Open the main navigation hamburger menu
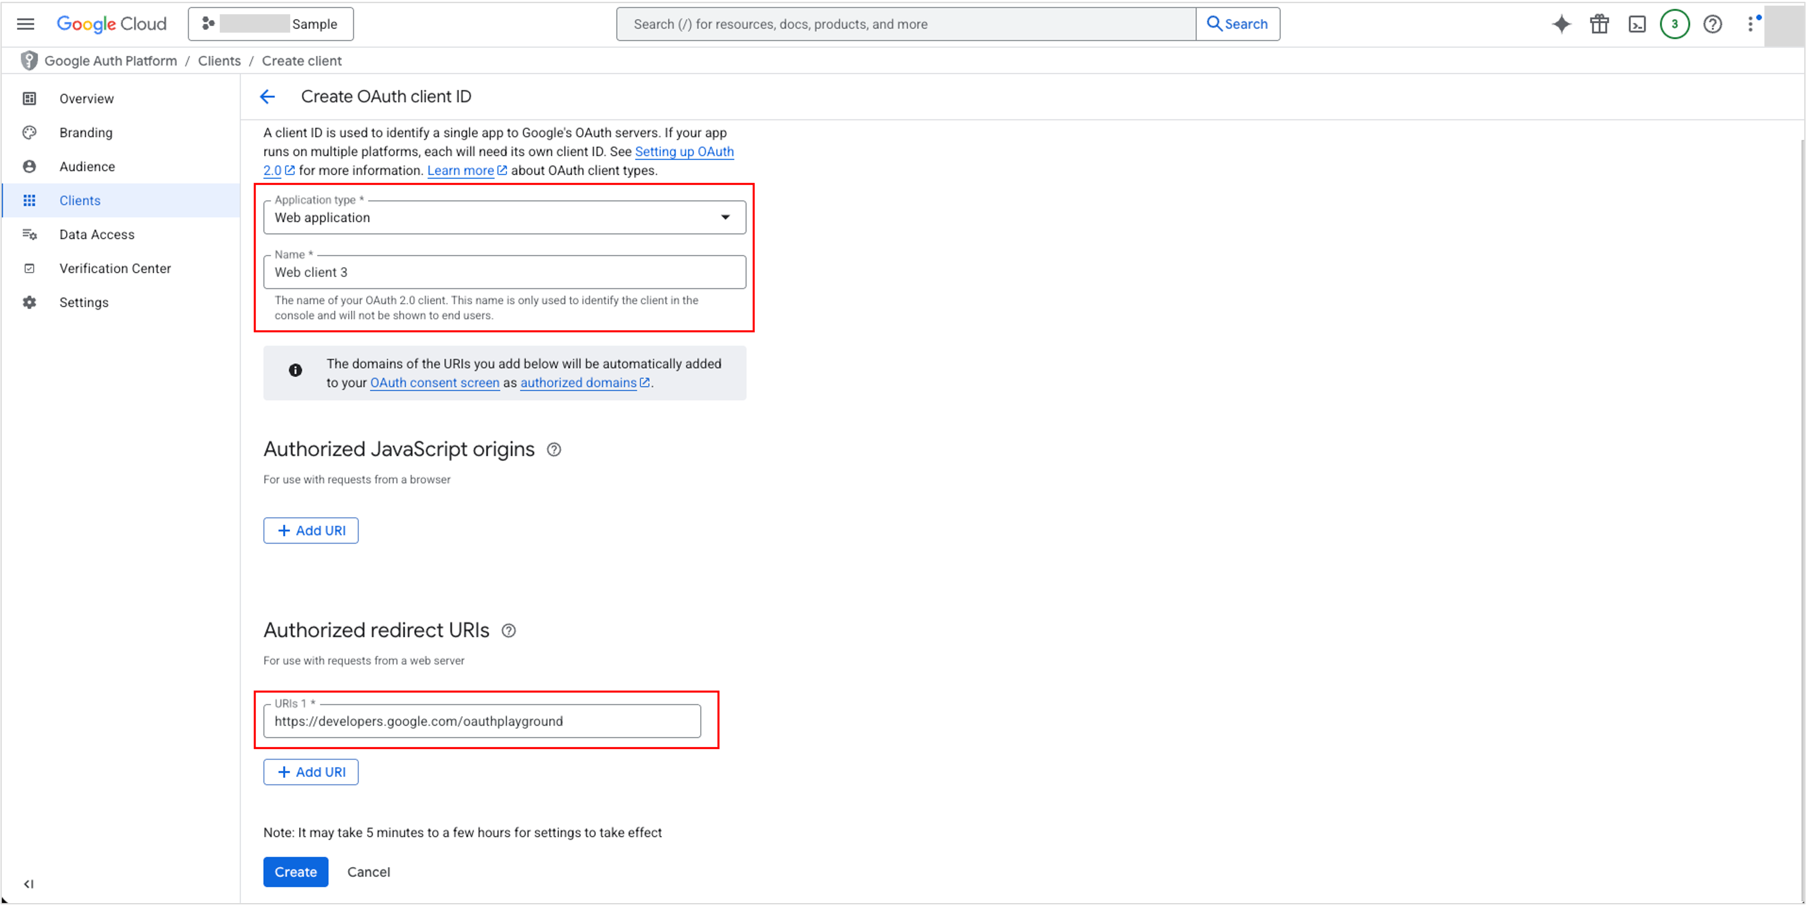The height and width of the screenshot is (906, 1806). tap(25, 24)
